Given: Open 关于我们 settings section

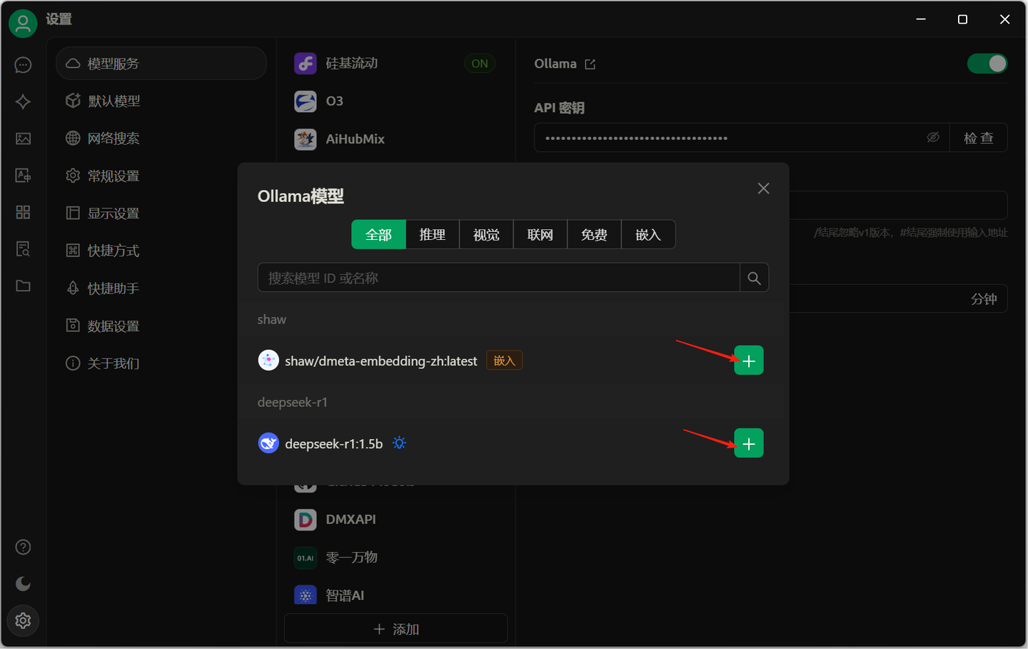Looking at the screenshot, I should coord(161,363).
